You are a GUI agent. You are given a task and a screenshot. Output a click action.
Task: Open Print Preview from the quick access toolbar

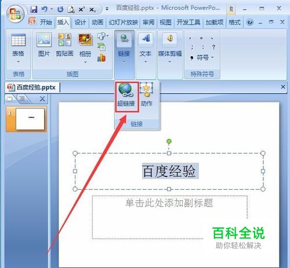point(71,9)
